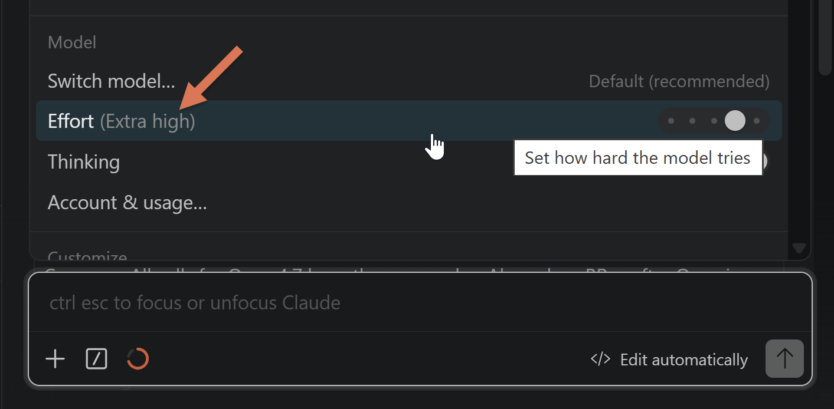
Task: Lower effort by selecting the leftmost dot
Action: (x=671, y=120)
